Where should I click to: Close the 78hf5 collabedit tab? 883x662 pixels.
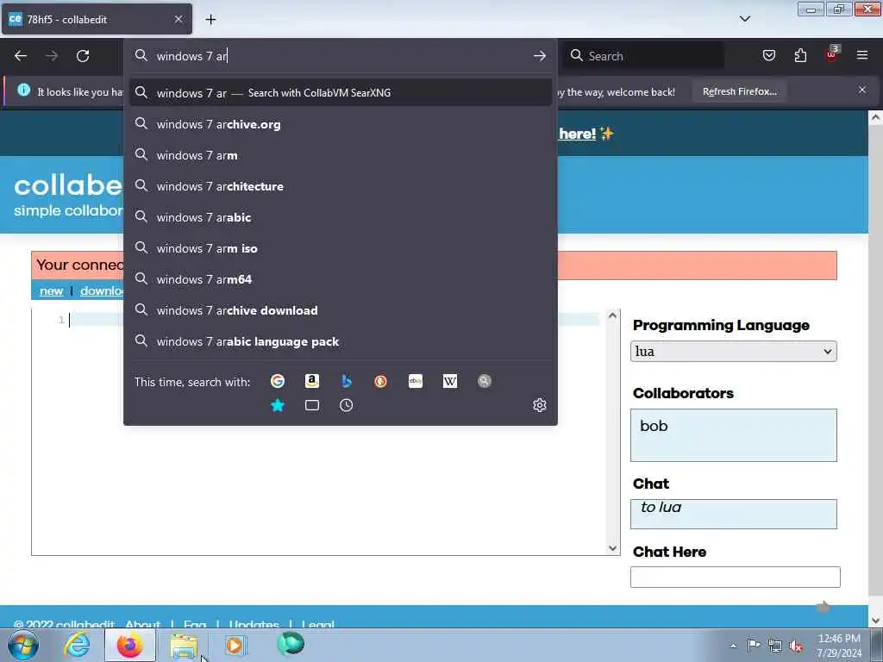tap(178, 19)
